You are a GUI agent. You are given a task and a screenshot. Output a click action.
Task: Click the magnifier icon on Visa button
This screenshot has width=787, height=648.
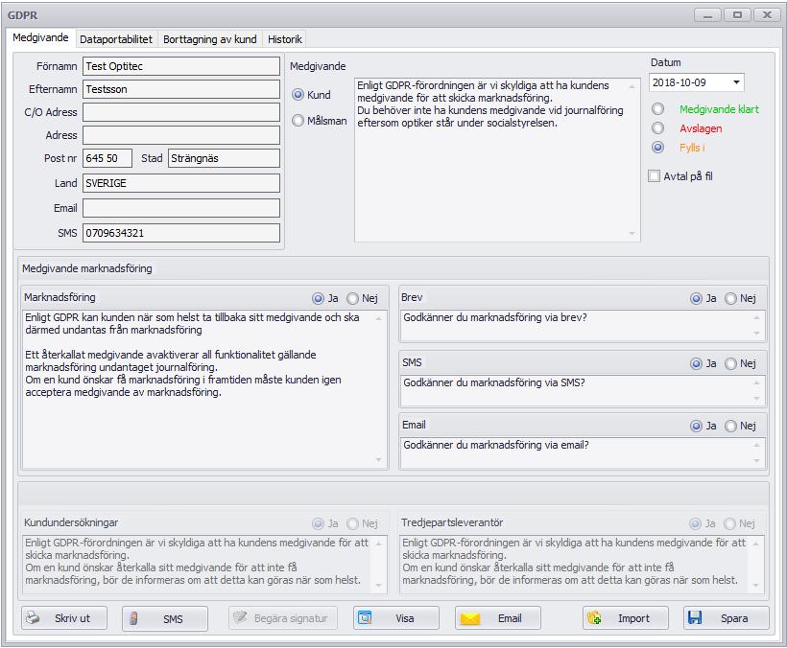pyautogui.click(x=365, y=617)
